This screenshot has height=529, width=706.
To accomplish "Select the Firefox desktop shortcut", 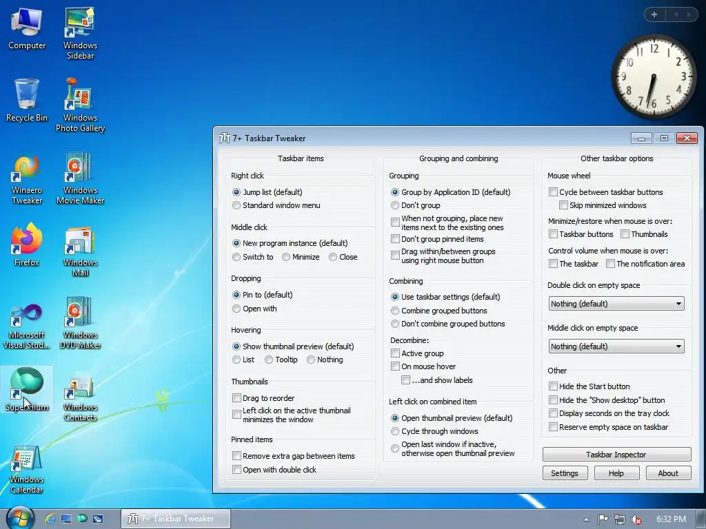I will pyautogui.click(x=27, y=245).
